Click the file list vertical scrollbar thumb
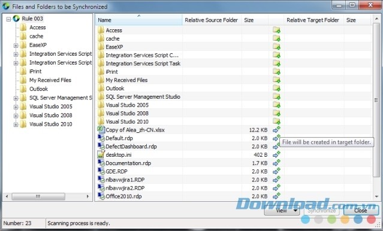 376,99
